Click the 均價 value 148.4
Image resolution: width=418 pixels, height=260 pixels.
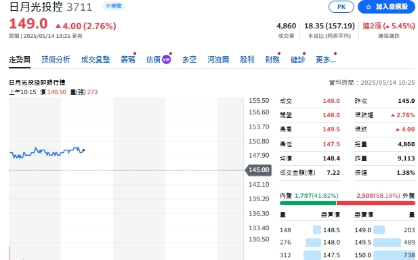pos(331,158)
